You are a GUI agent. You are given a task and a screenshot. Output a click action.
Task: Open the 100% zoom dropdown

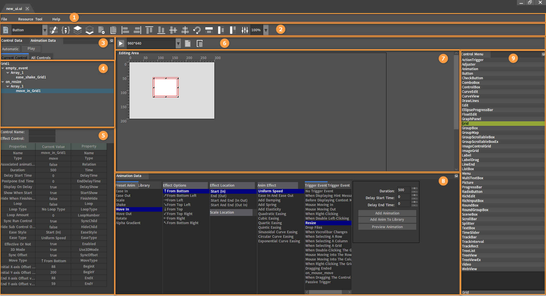tap(266, 30)
